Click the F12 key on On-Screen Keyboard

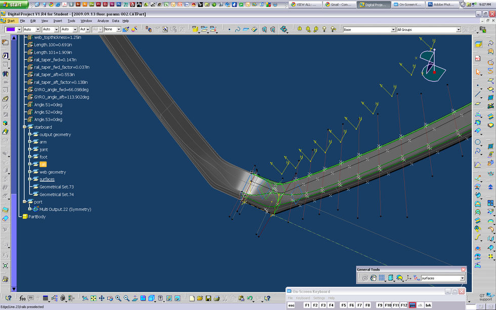point(404,305)
